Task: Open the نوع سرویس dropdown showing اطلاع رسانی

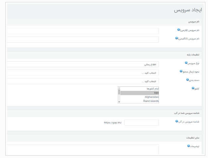Action: [83, 64]
